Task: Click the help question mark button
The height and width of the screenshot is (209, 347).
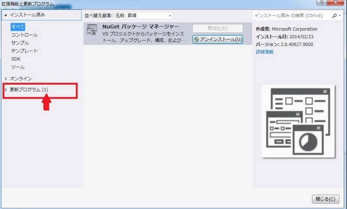Action: click(x=322, y=3)
